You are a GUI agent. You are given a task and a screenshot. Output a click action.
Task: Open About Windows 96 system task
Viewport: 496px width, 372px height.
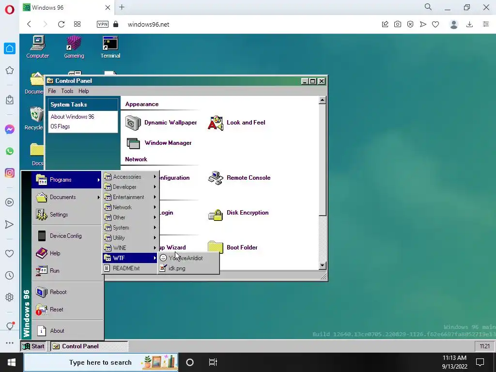click(x=73, y=117)
